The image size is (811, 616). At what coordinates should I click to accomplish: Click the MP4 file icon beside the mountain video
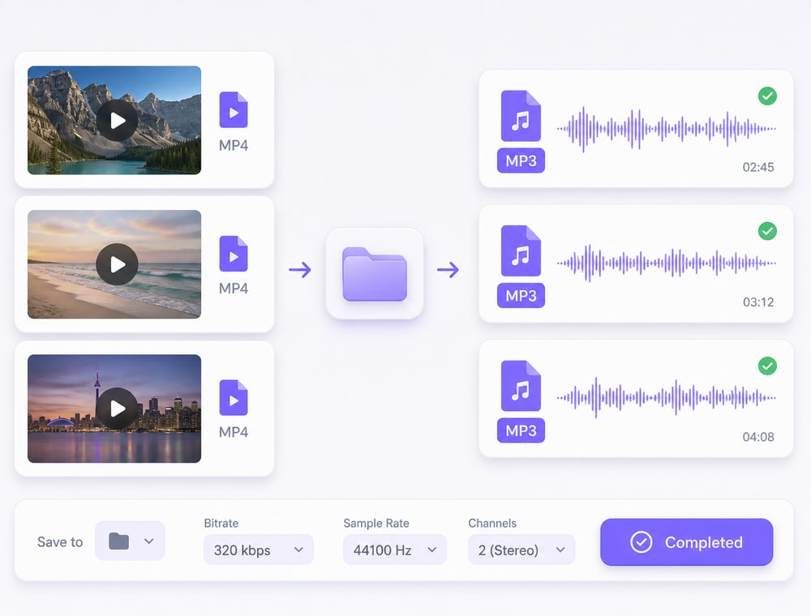[234, 109]
